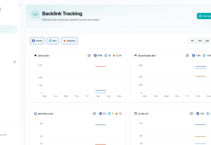Viewport: 211px width, 145px height.
Task: Select the 1W time range tab
Action: coord(192,41)
